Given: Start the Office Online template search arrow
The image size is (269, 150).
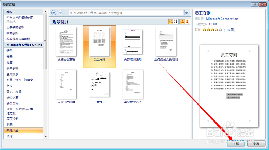Looking at the screenshot, I should [x=186, y=13].
